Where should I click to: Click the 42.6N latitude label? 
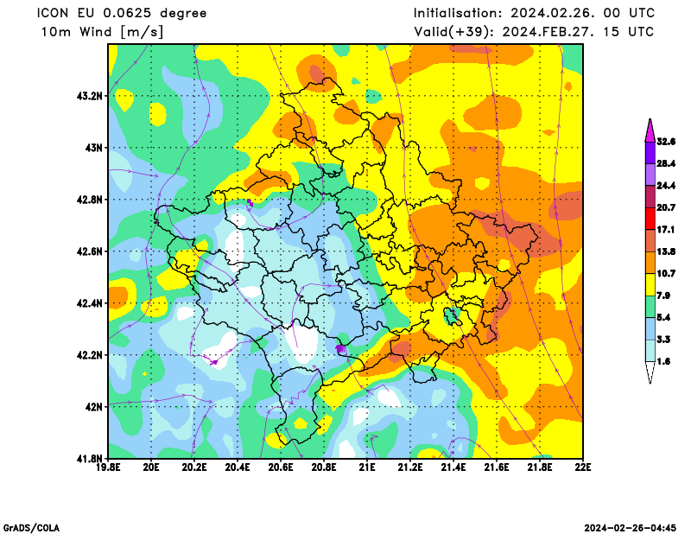click(90, 251)
